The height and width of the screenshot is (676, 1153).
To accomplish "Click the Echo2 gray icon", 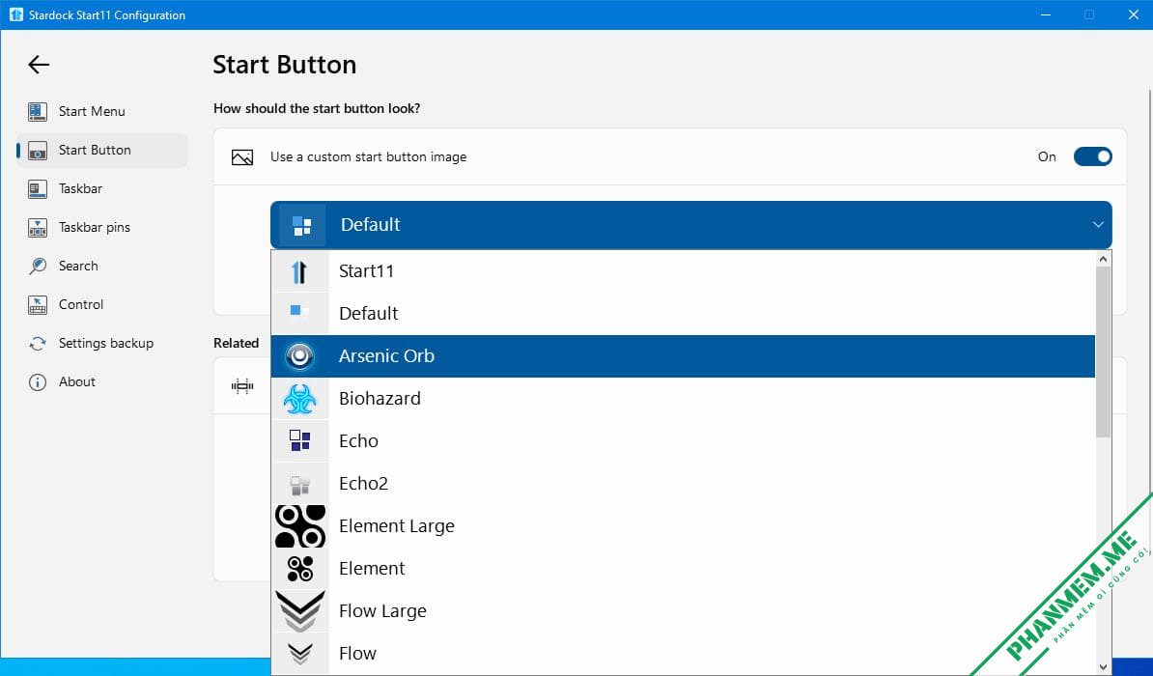I will [299, 484].
